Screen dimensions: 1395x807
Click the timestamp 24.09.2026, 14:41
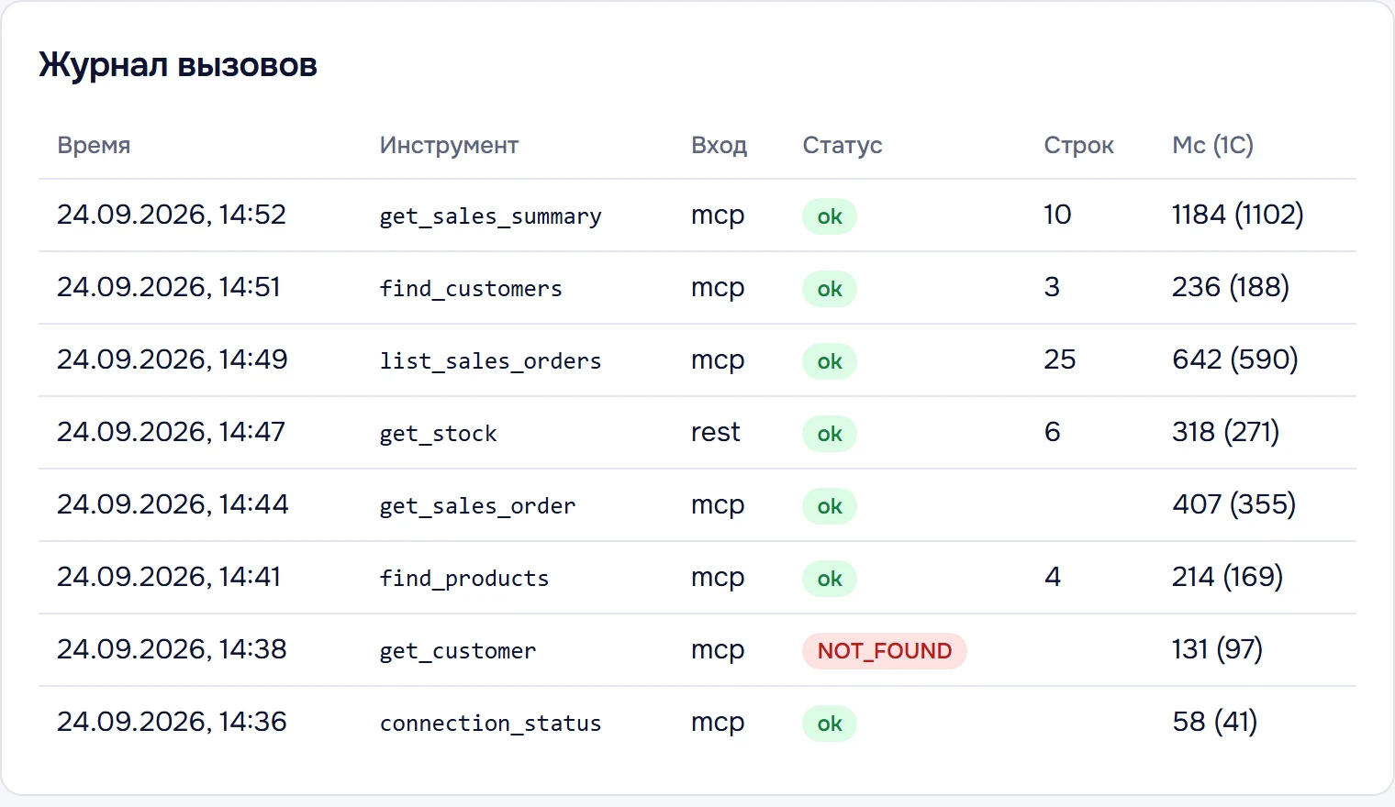click(169, 577)
